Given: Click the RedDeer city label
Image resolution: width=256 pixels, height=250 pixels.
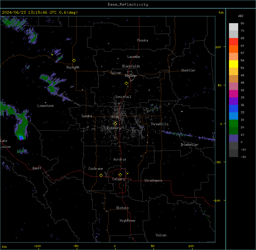Looking at the screenshot, I should (131, 76).
